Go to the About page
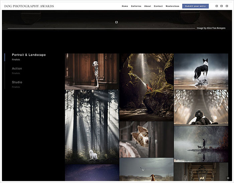234x183 pixels. [147, 6]
